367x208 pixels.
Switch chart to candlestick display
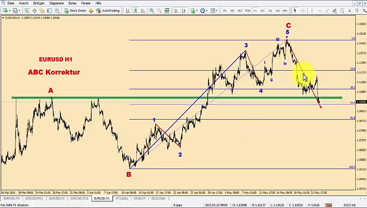[135, 10]
